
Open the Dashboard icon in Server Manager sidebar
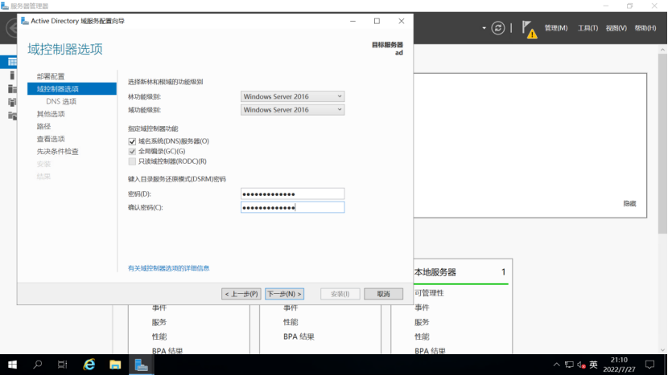(12, 62)
